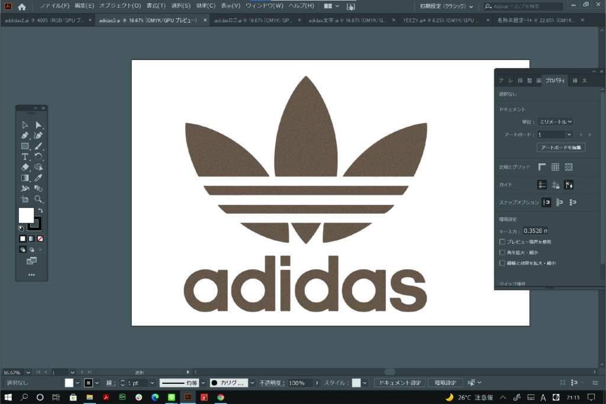Select the Eraser tool
The height and width of the screenshot is (404, 606).
click(25, 167)
